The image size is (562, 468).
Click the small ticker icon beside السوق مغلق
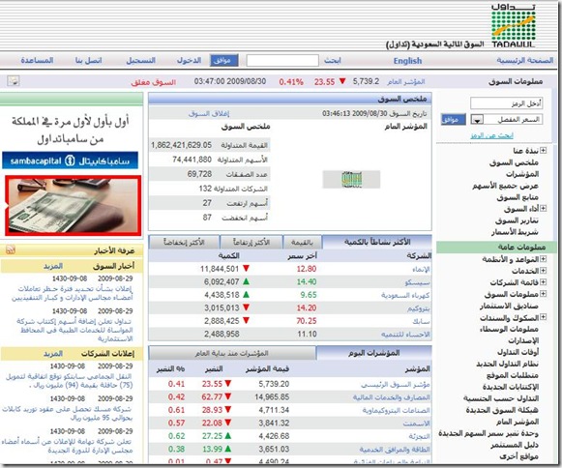(14, 81)
